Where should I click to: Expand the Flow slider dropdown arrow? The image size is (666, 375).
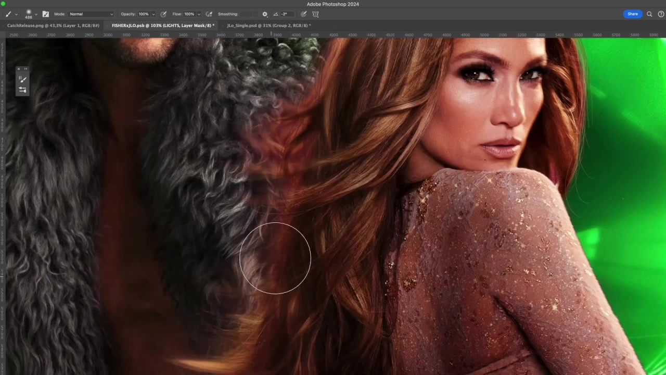coord(199,14)
